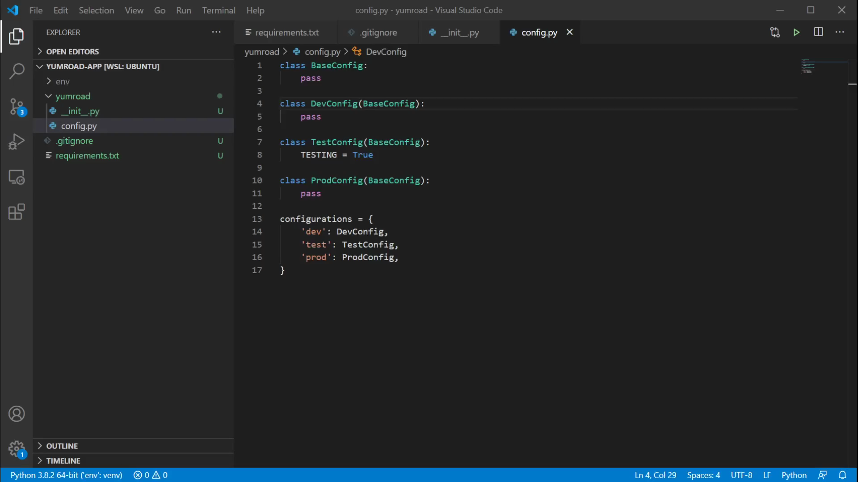858x482 pixels.
Task: Click the ProdConfig class name on line 10
Action: tap(336, 181)
